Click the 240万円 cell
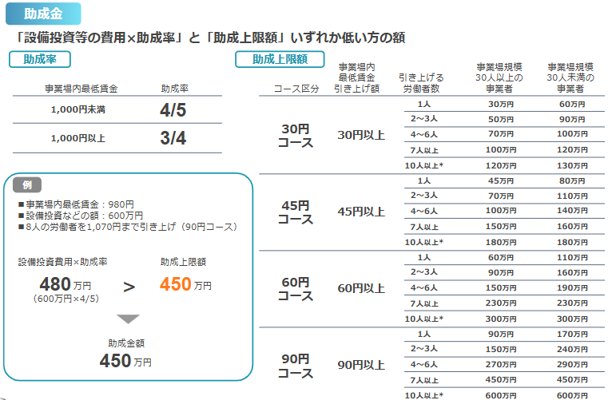The width and height of the screenshot is (612, 400). (572, 350)
